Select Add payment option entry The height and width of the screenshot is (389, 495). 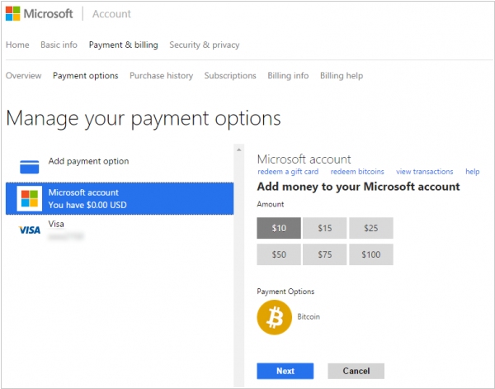(88, 161)
